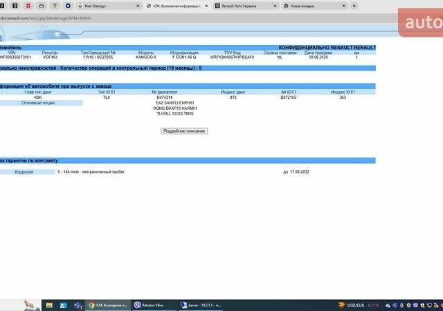Click the dog image in taskbar search
443x311 pixels.
[x=30, y=305]
